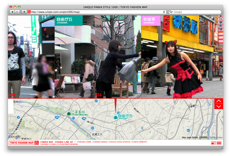Go back with the browser back arrow
Viewport: 231px width, 156px height.
tap(12, 12)
